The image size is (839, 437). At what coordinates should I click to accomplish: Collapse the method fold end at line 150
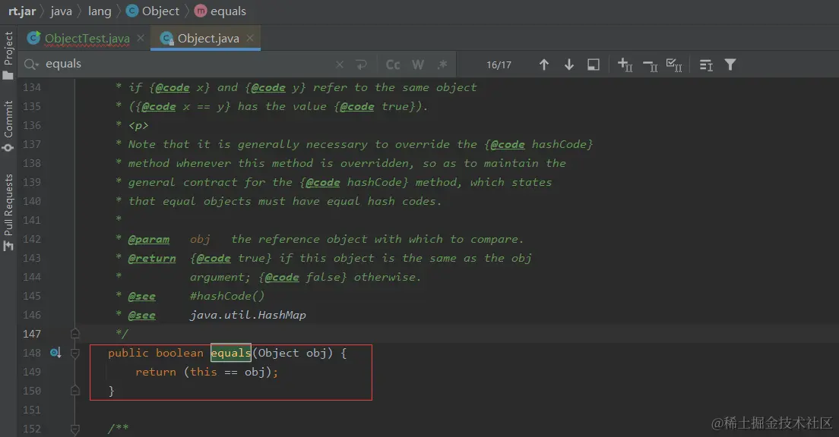[x=75, y=391]
